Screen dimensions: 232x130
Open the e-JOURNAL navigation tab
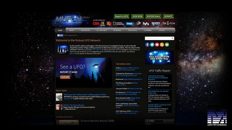pyautogui.click(x=148, y=30)
